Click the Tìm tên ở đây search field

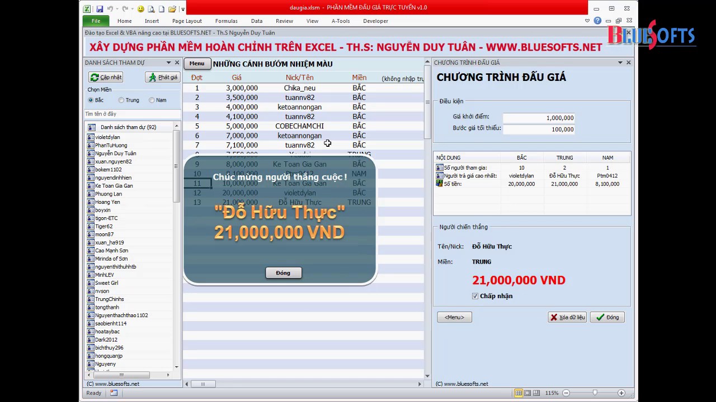click(133, 114)
